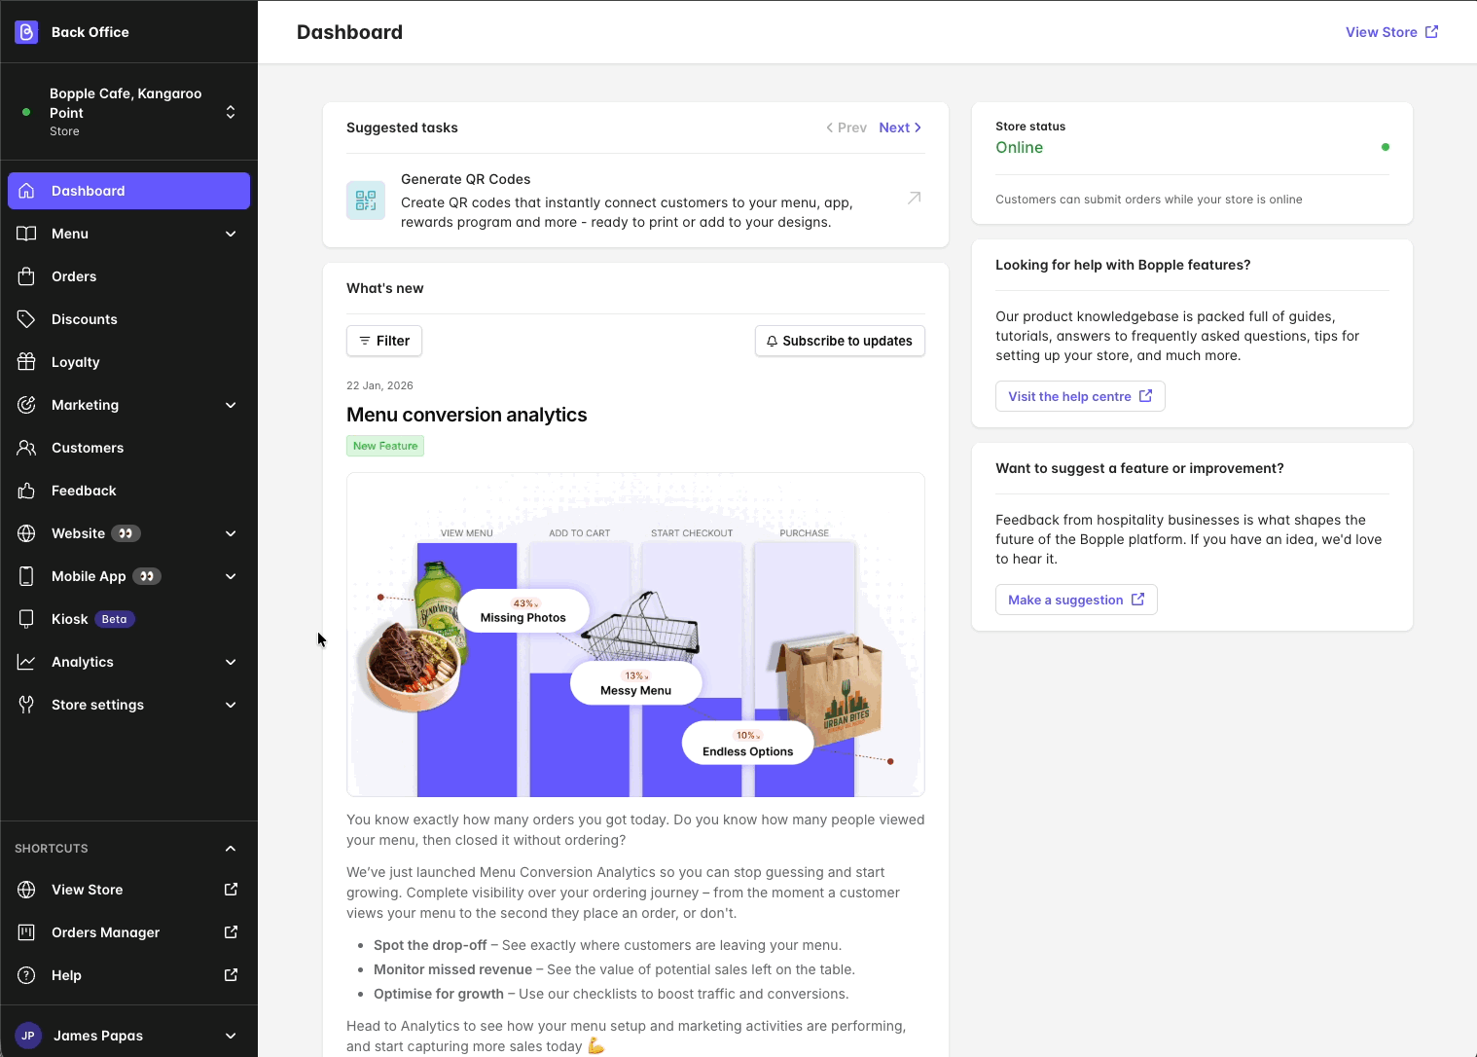Open Orders from the bag icon
The height and width of the screenshot is (1057, 1477).
pos(26,276)
